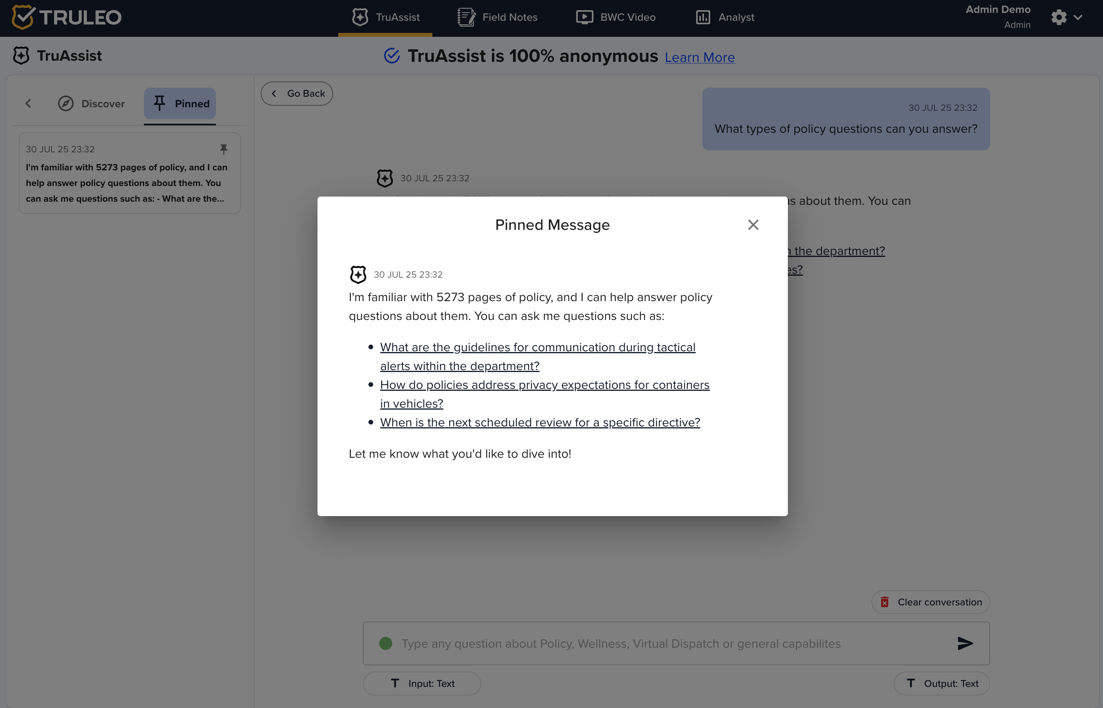
Task: Click the Go Back button
Action: click(297, 93)
